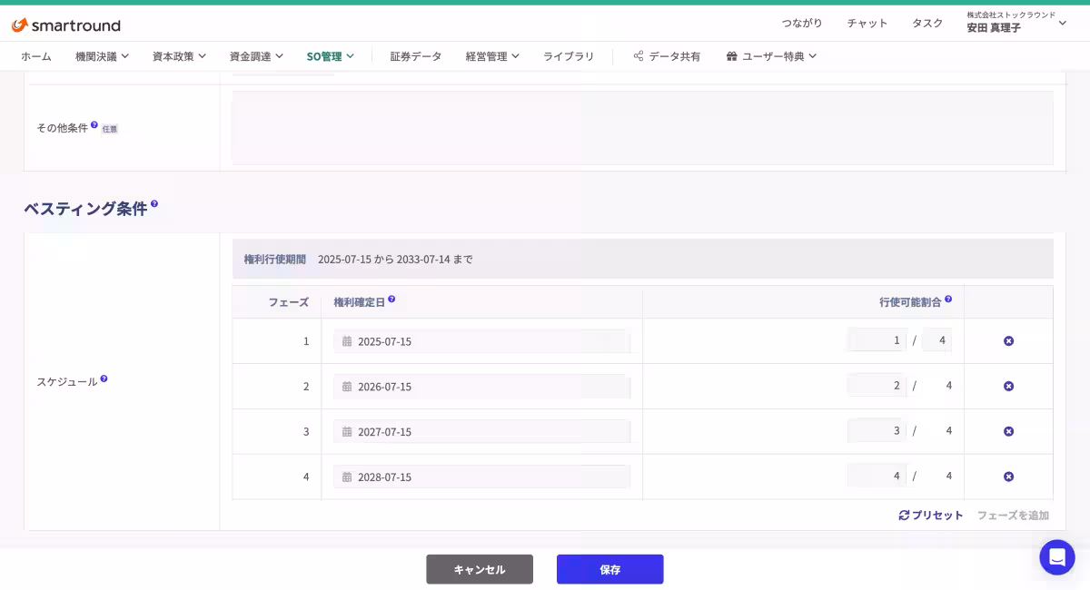This screenshot has height=590, width=1090.
Task: Click the プリセット refresh icon
Action: pos(904,515)
